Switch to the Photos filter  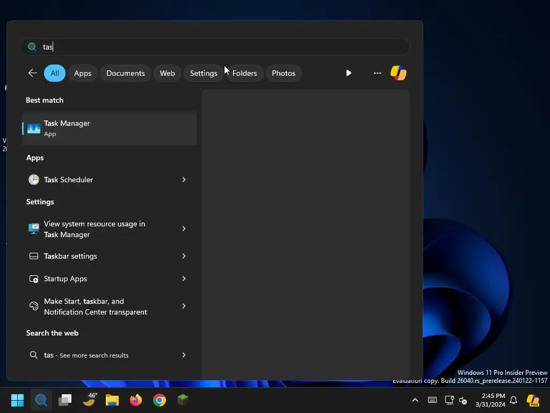pyautogui.click(x=284, y=73)
